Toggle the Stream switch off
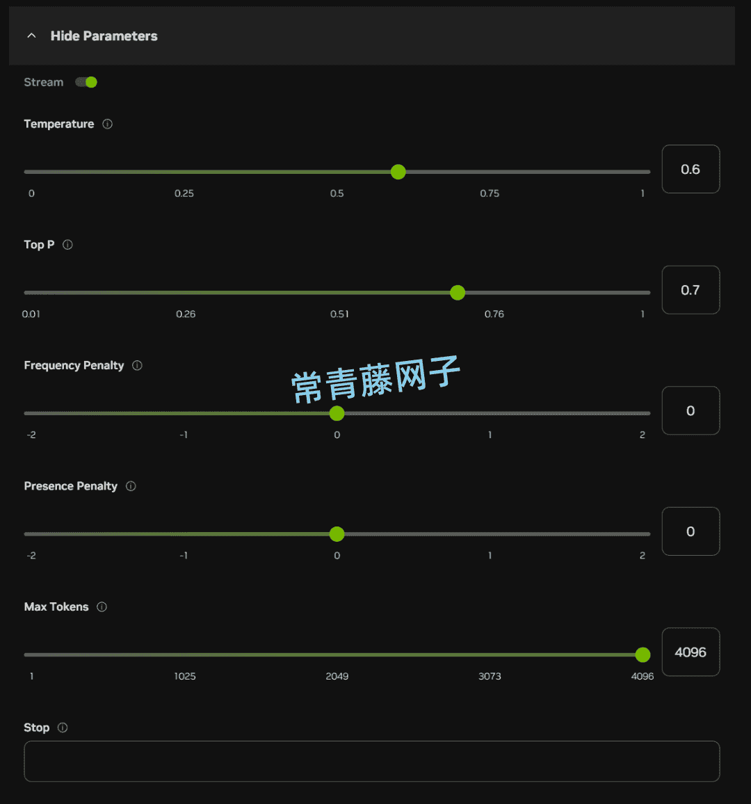The width and height of the screenshot is (751, 804). pyautogui.click(x=86, y=82)
